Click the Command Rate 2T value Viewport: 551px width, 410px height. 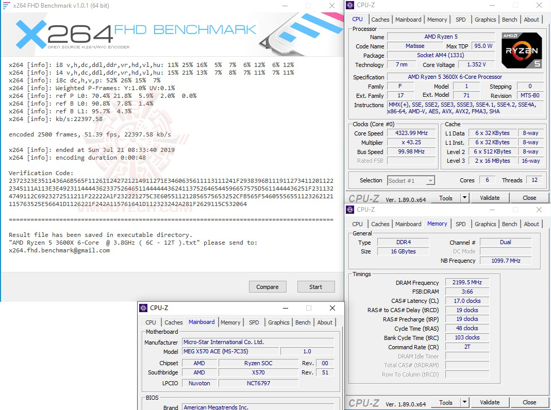point(467,347)
